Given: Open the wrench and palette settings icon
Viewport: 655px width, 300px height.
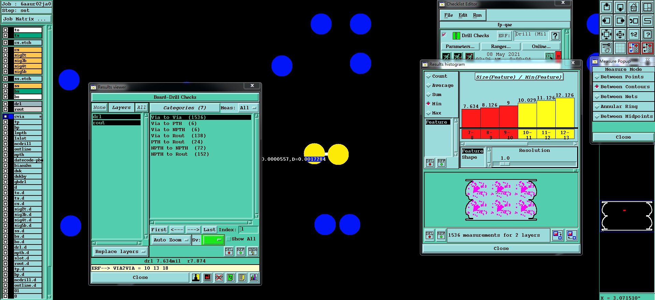Looking at the screenshot, I should coord(607,48).
